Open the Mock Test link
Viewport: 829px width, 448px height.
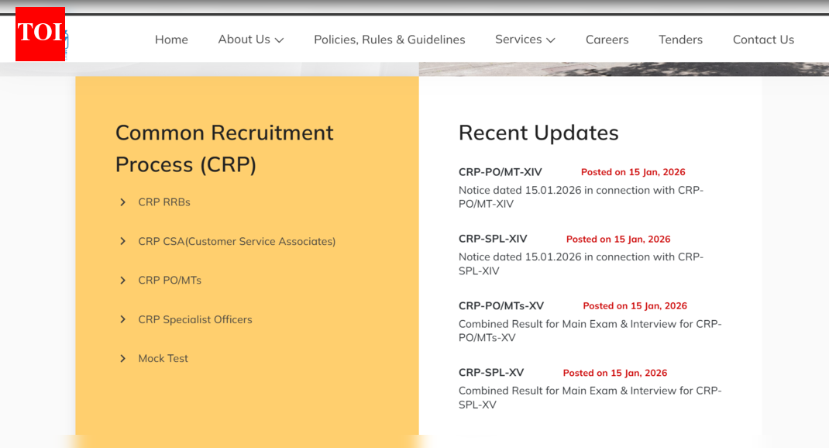click(163, 358)
